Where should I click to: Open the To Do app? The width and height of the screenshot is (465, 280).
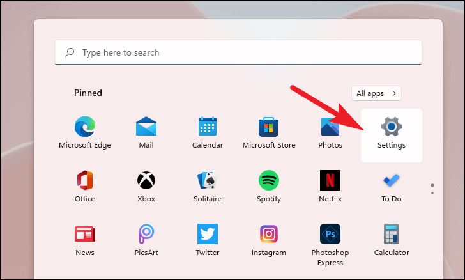[x=392, y=187]
